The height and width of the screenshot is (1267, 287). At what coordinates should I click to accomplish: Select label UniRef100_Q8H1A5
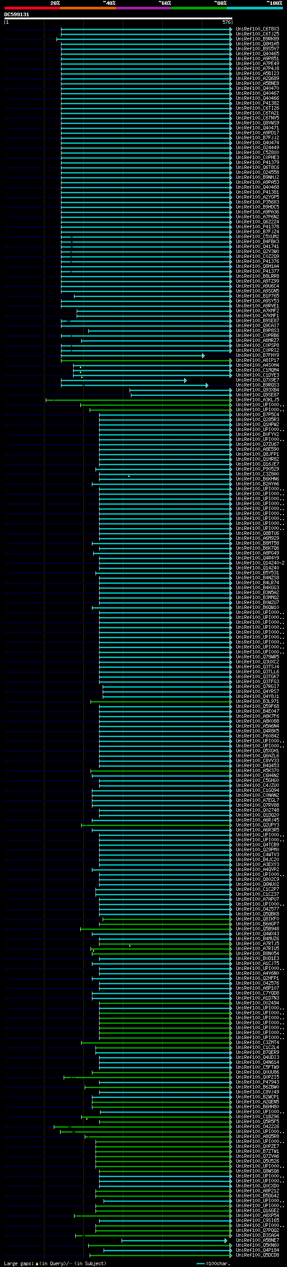point(257,44)
